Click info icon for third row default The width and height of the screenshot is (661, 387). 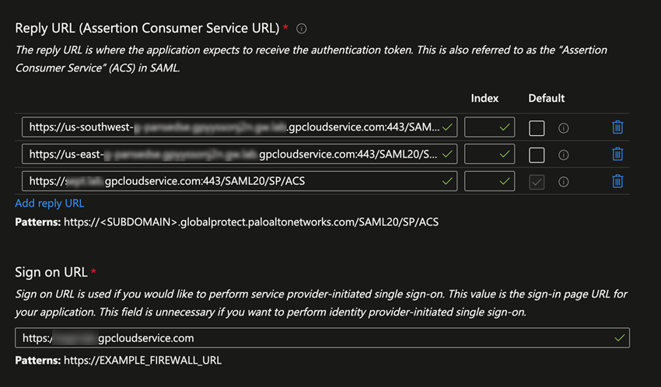point(564,182)
